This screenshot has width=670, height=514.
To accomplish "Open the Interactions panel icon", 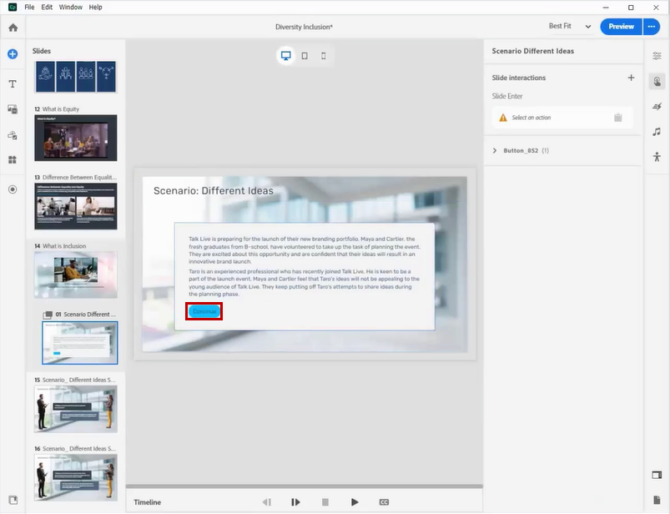I will (657, 81).
